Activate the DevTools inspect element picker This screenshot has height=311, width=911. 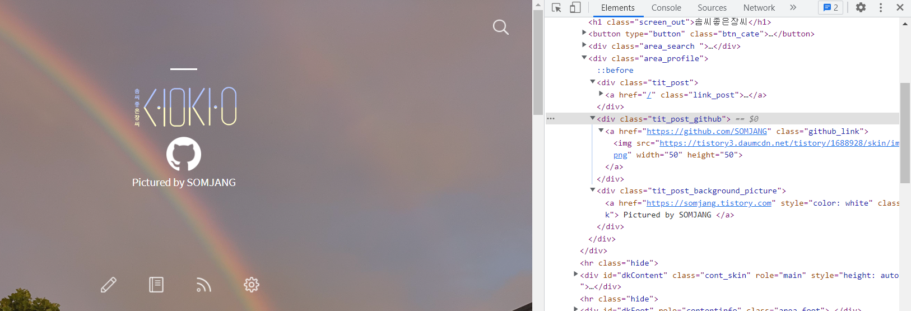(x=556, y=7)
